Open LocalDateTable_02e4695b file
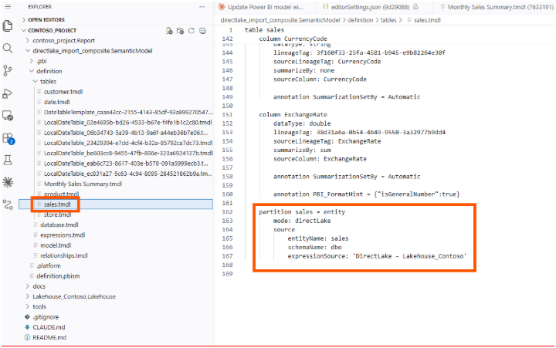 click(x=127, y=123)
